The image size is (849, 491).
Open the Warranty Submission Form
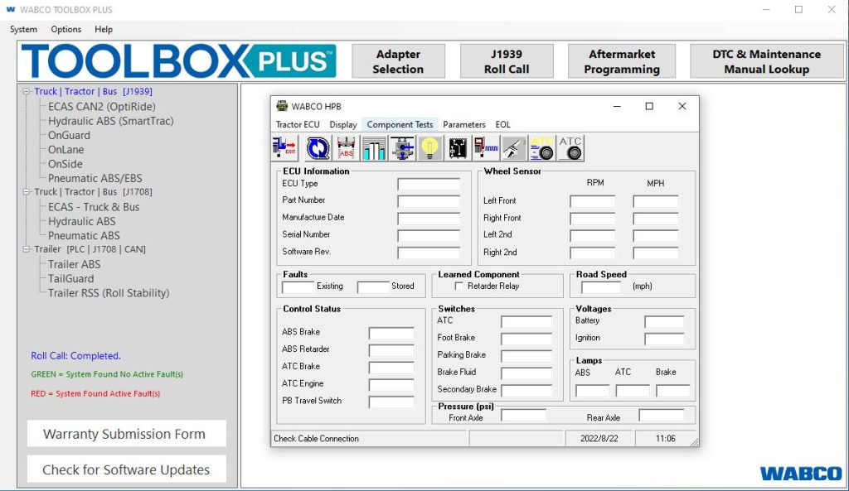tap(124, 434)
